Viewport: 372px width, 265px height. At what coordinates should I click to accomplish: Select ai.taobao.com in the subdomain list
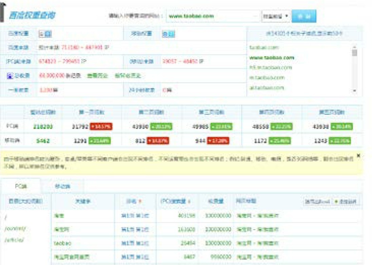266,88
